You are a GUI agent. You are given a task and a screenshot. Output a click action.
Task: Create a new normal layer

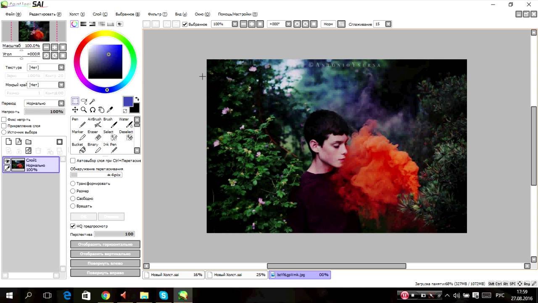pos(8,142)
